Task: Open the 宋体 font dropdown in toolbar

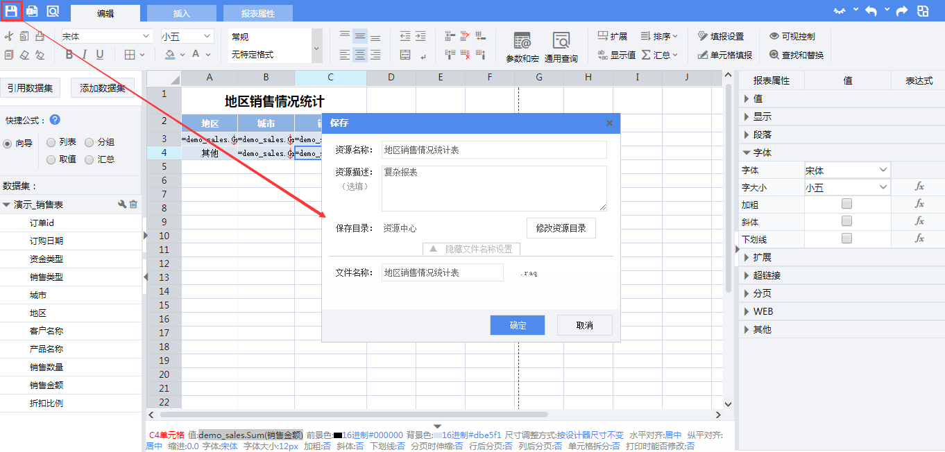Action: click(107, 37)
